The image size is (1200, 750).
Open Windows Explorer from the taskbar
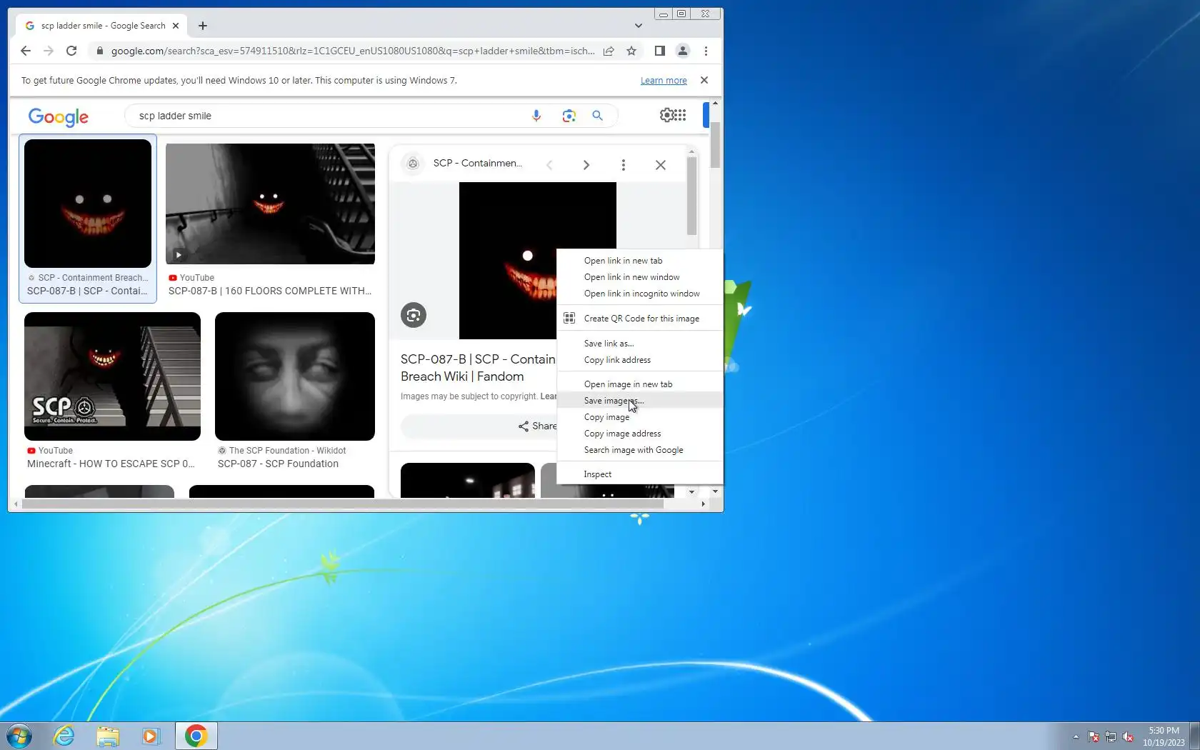pyautogui.click(x=108, y=736)
